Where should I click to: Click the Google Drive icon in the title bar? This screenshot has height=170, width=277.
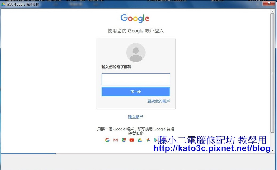coord(3,4)
